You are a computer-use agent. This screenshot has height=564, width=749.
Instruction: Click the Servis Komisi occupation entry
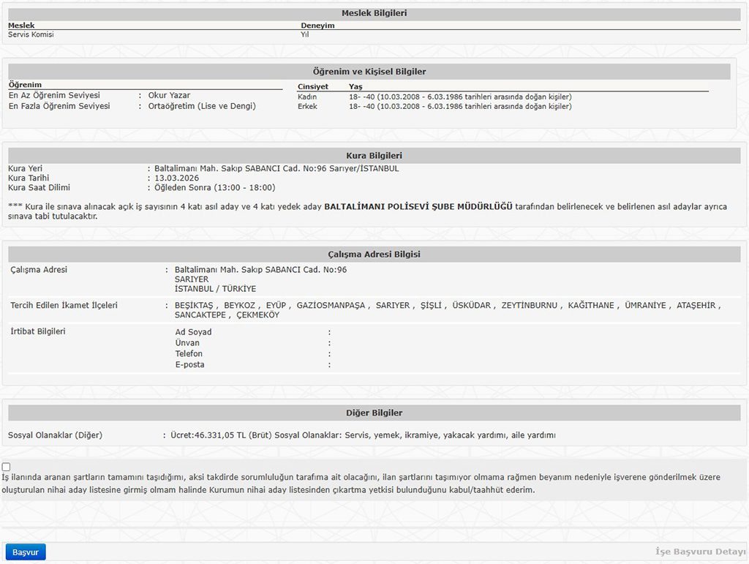tap(31, 34)
